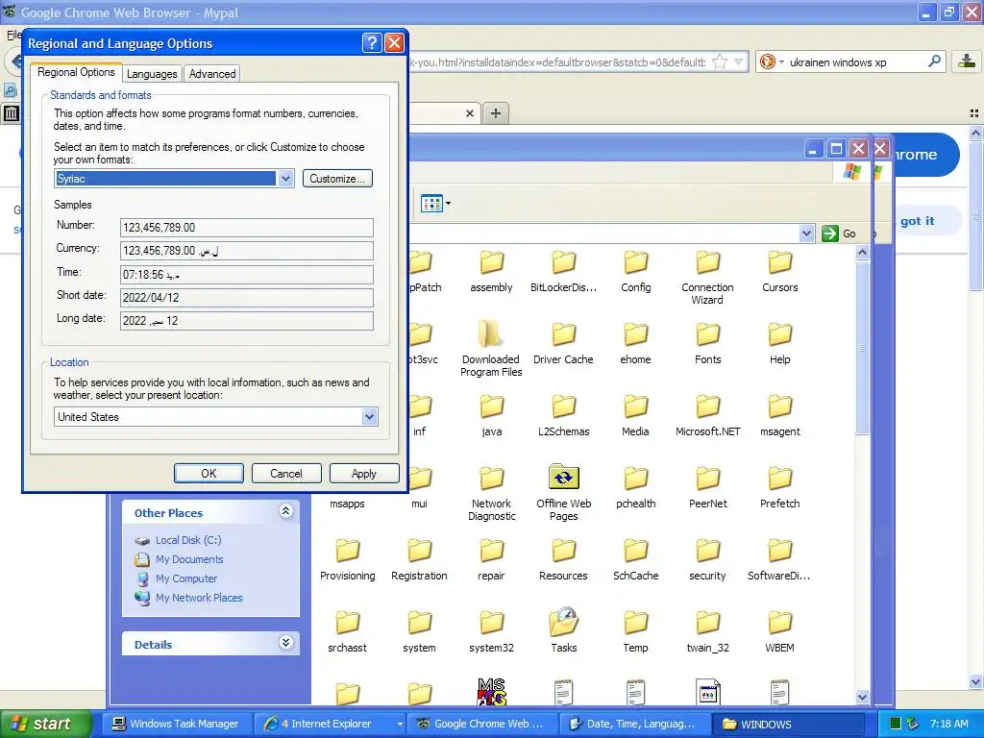Select the L2Schemas folder

563,415
